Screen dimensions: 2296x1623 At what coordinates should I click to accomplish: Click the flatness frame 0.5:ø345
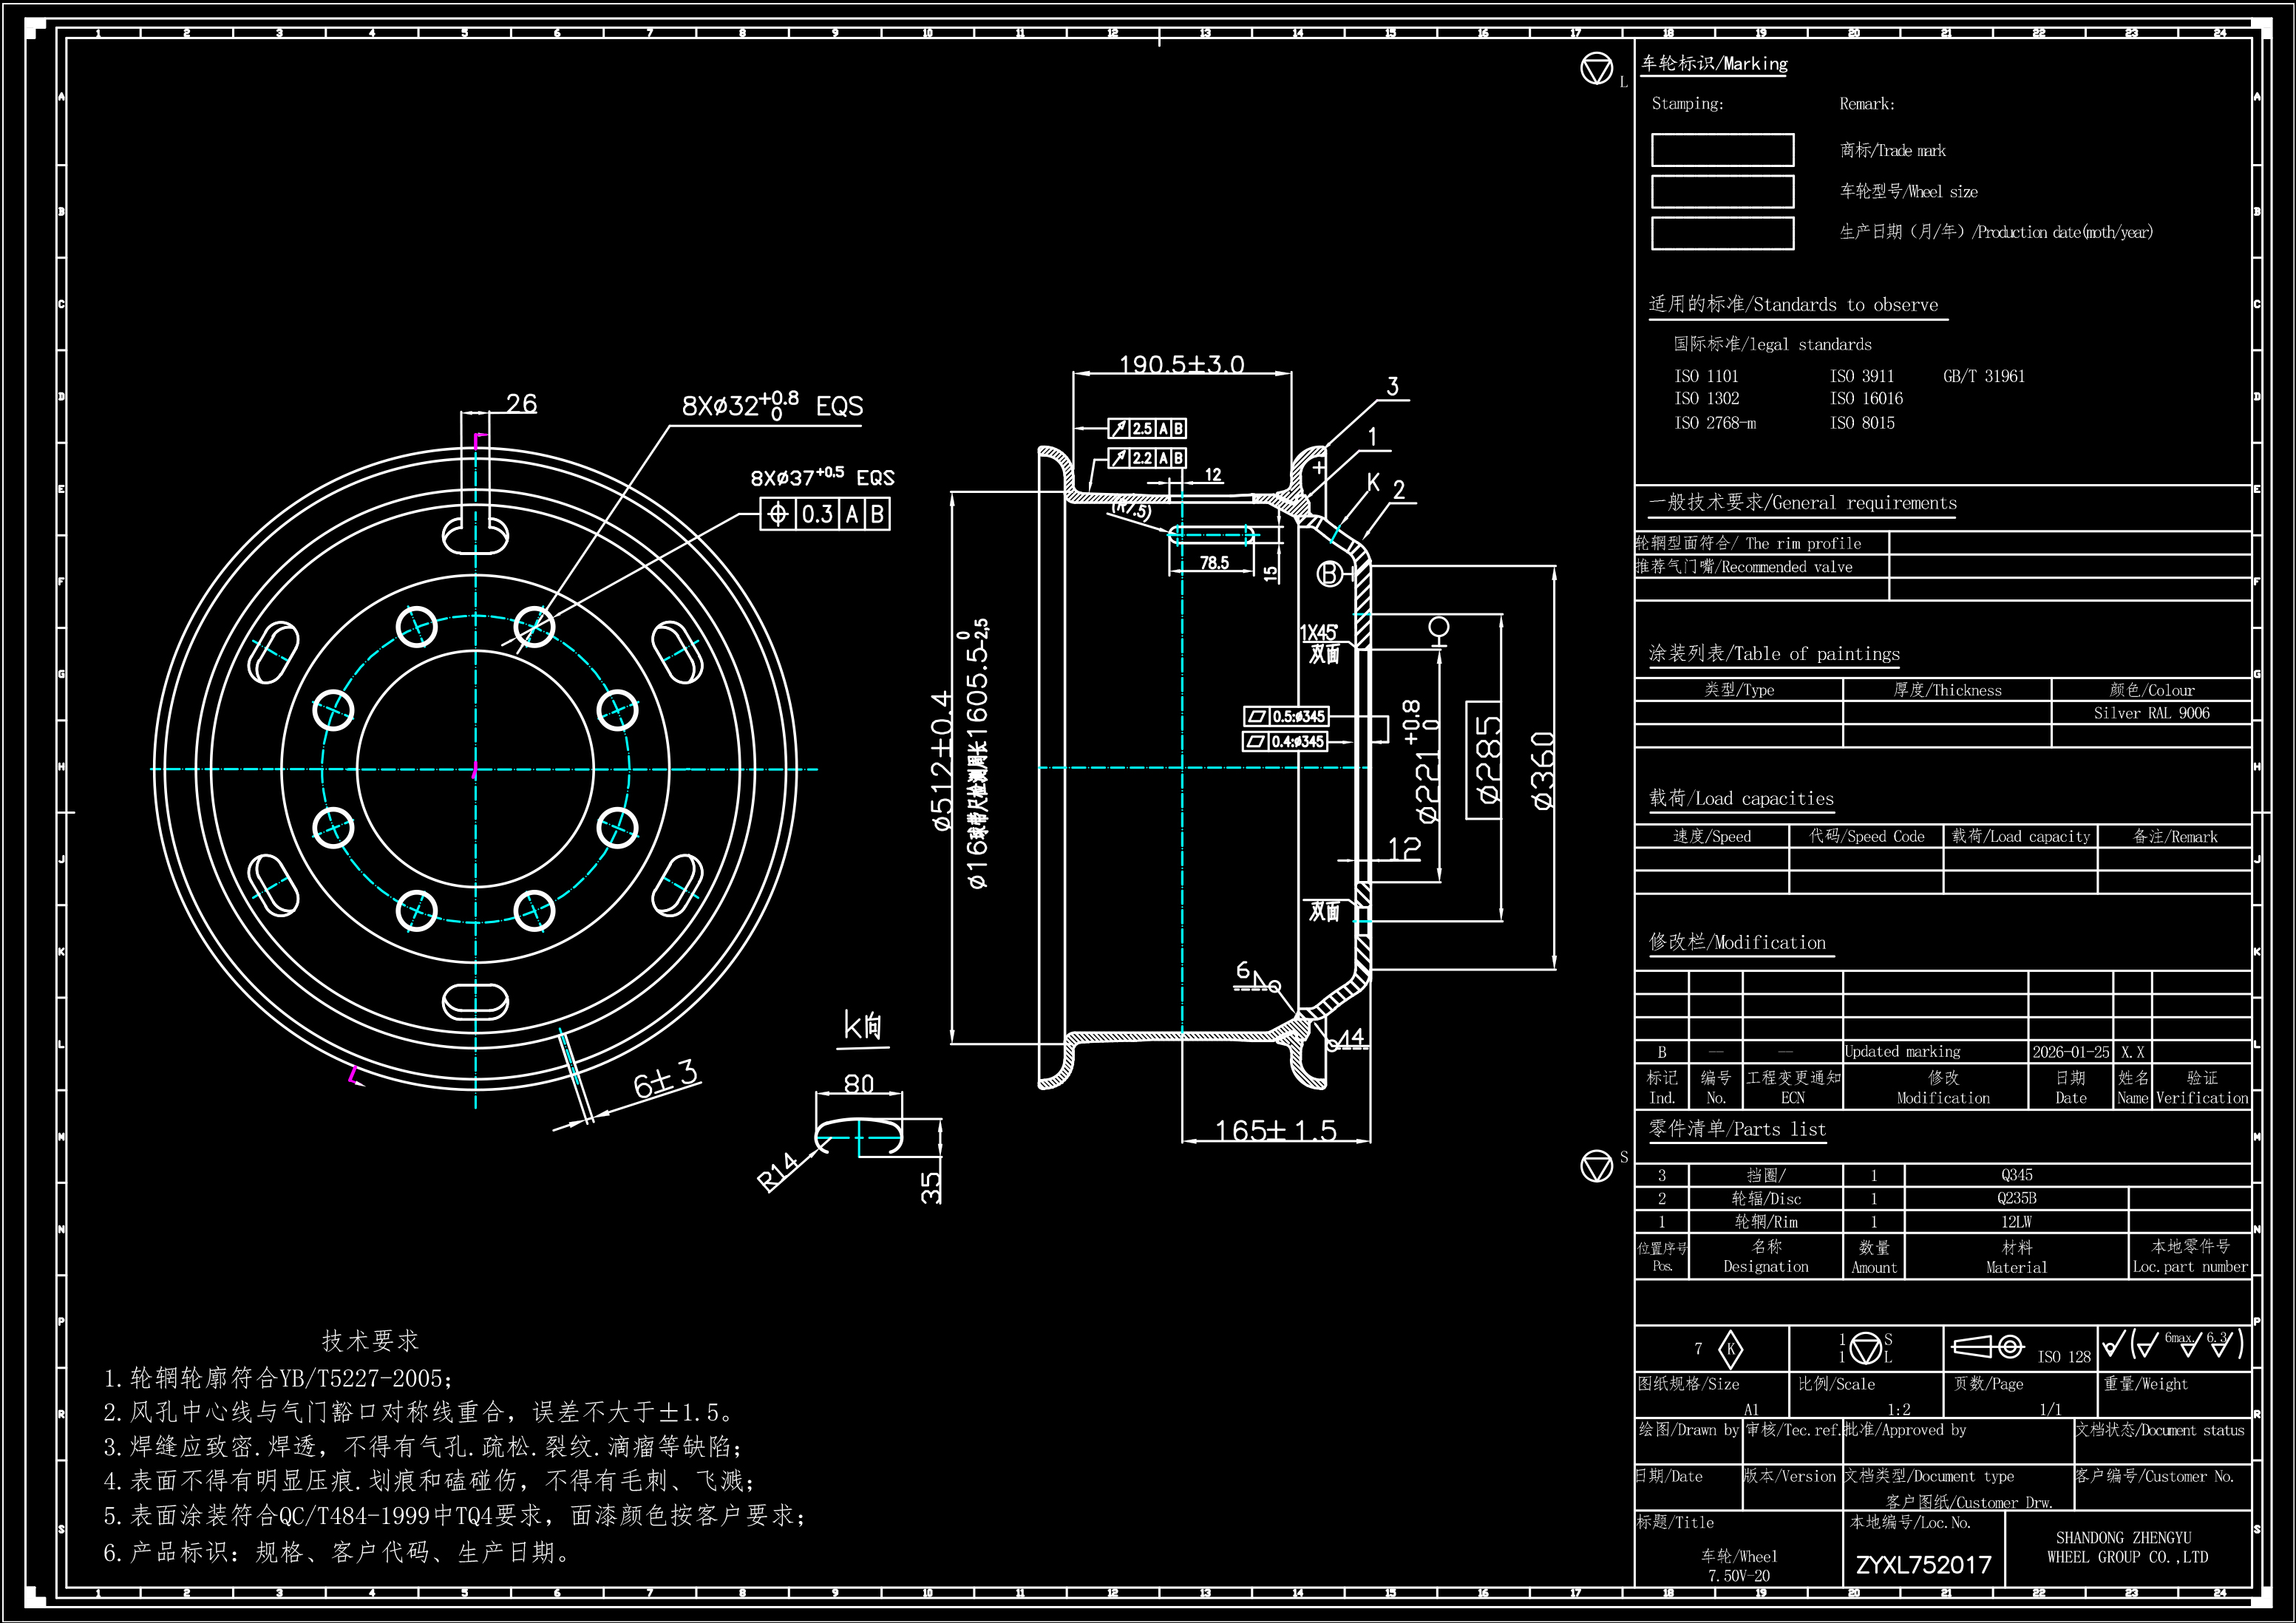click(1286, 716)
